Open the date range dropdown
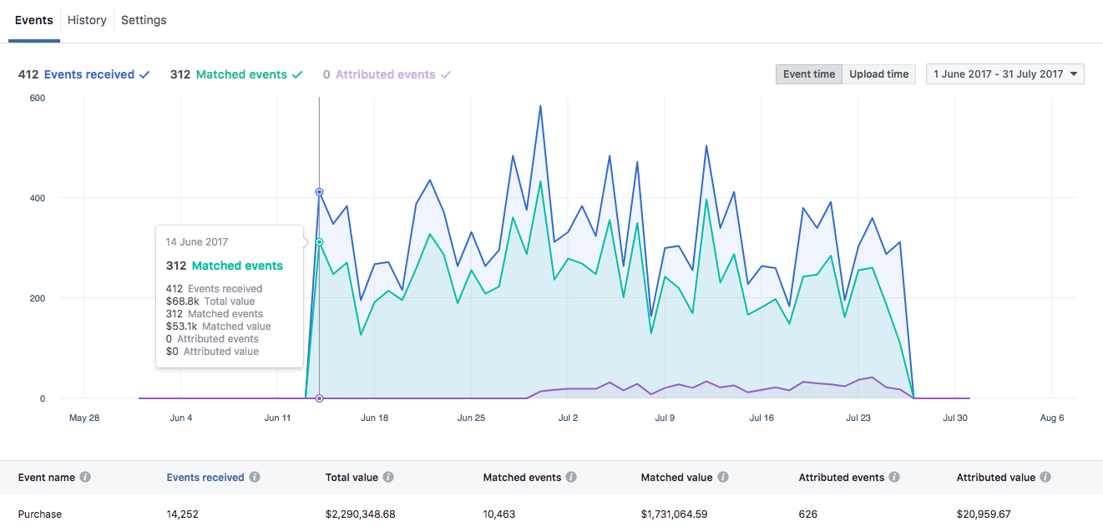The width and height of the screenshot is (1103, 532). tap(1004, 74)
